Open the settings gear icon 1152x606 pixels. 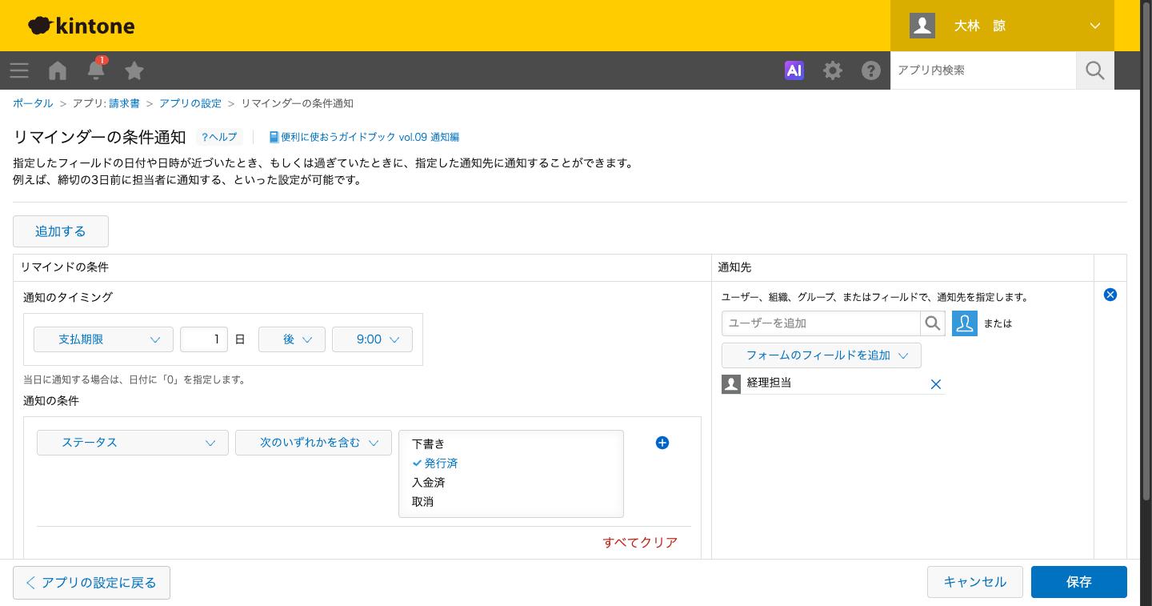tap(833, 70)
